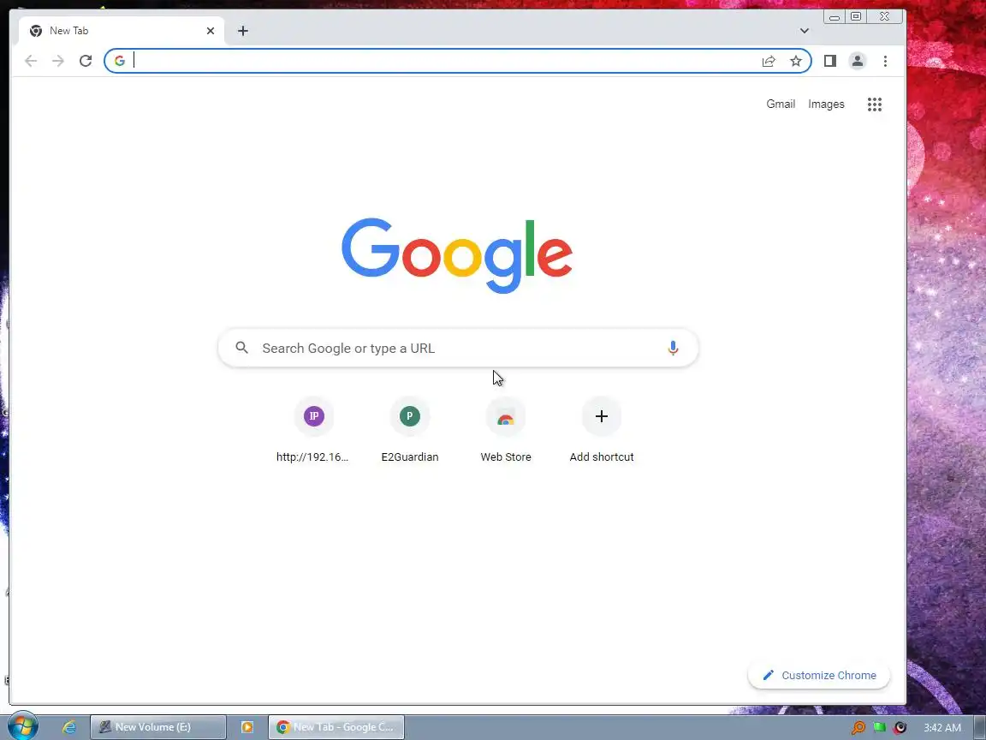Select the New Tab tab
This screenshot has width=986, height=740.
point(121,31)
